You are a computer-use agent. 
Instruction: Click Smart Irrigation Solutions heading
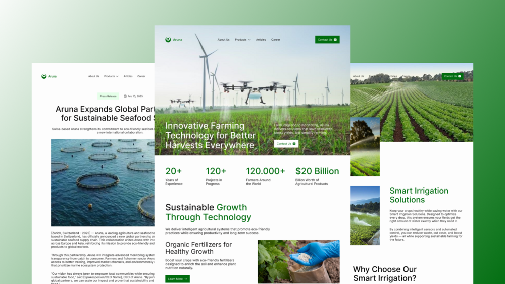419,195
